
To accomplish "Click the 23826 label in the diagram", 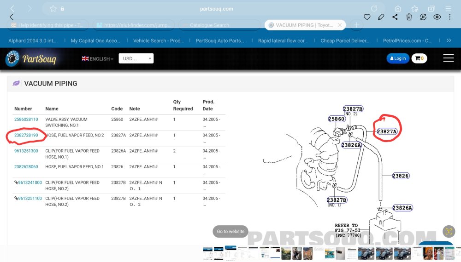I will tap(401, 176).
